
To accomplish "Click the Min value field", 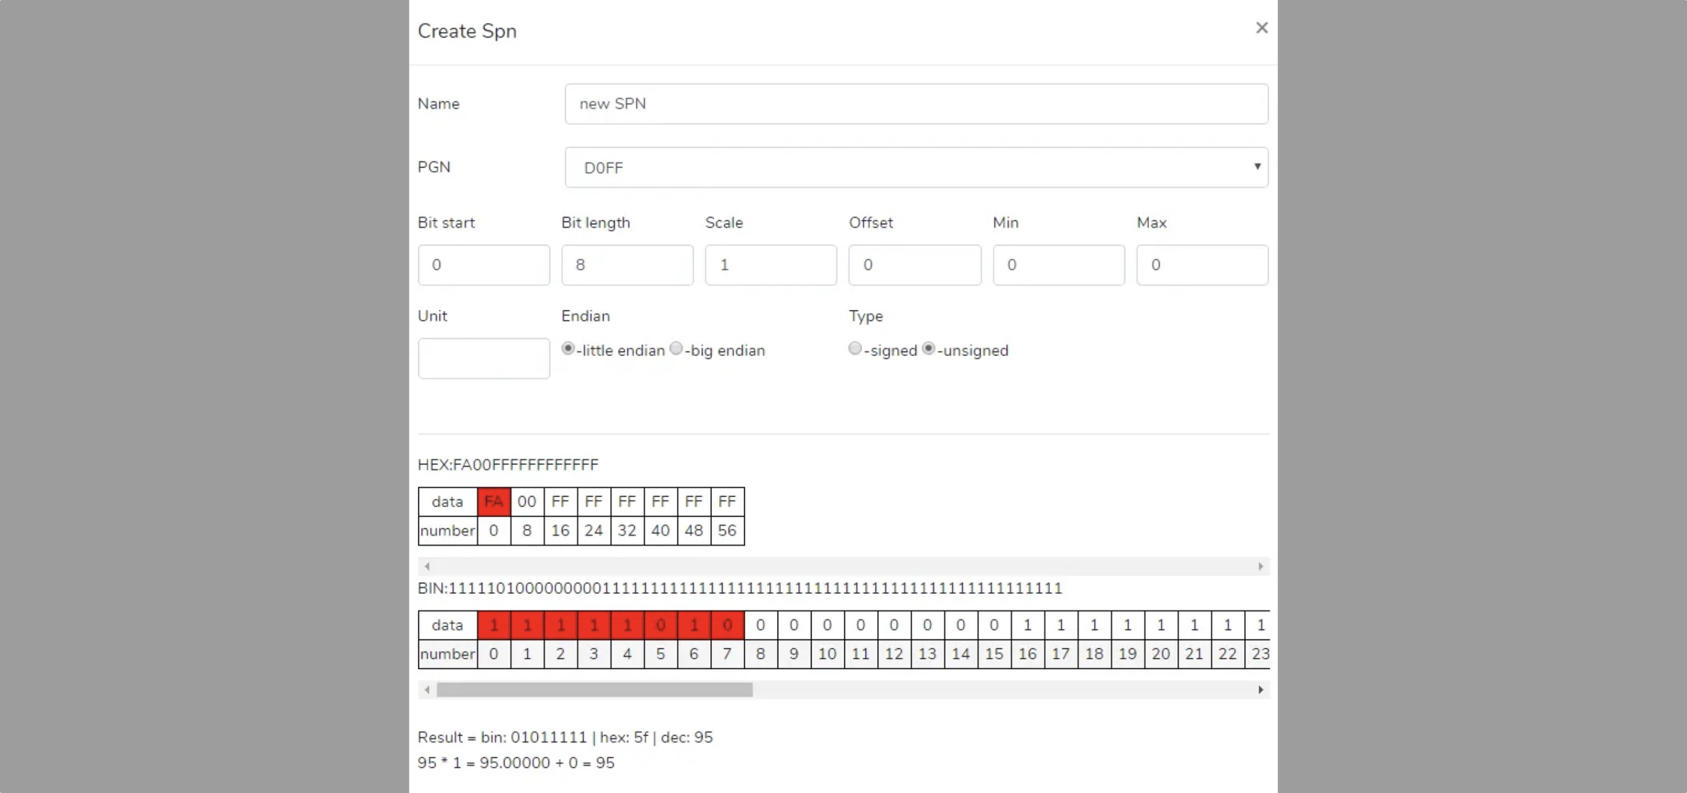I will click(1058, 265).
